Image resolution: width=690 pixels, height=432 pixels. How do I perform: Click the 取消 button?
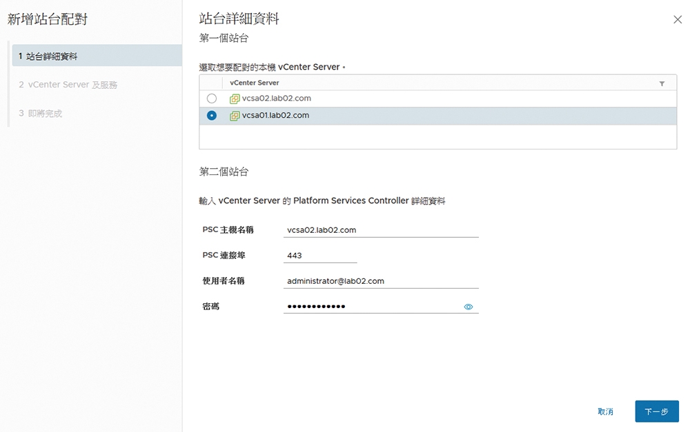(606, 411)
